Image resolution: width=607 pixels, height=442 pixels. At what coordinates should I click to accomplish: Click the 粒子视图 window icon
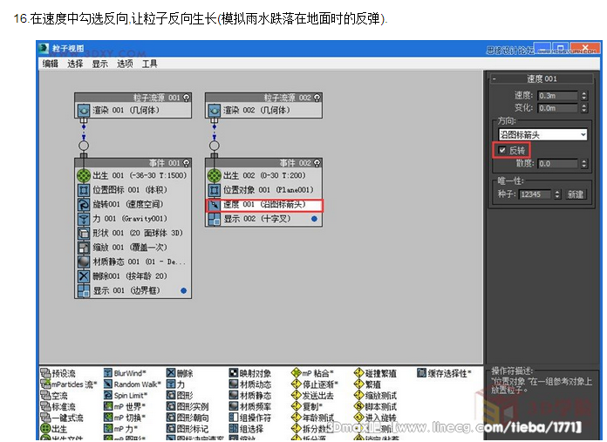(44, 48)
